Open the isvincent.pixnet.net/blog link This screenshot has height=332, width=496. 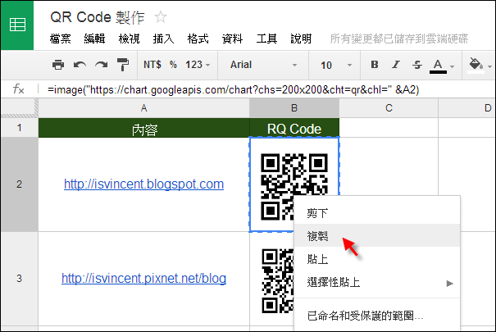pos(144,278)
